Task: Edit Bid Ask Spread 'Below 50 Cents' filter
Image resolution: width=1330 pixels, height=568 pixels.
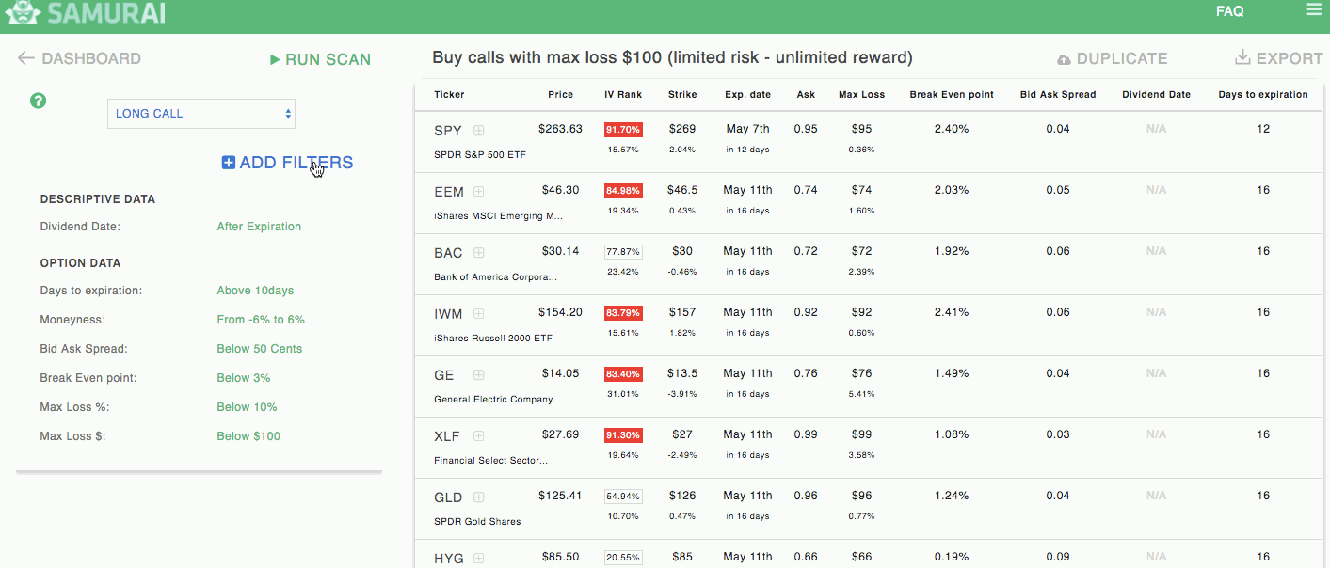Action: pos(260,349)
